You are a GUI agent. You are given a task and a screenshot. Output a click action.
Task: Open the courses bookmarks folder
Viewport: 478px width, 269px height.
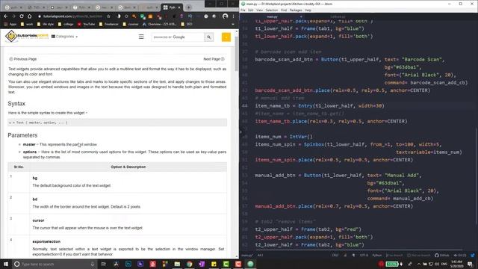131,24
